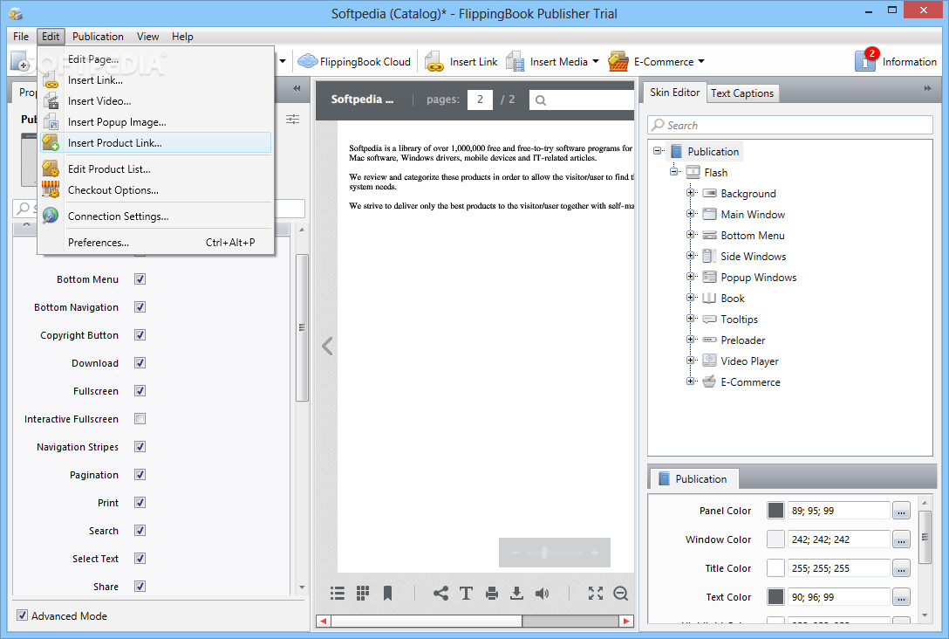Collapse the Flash tree node
The width and height of the screenshot is (949, 639).
tap(673, 172)
